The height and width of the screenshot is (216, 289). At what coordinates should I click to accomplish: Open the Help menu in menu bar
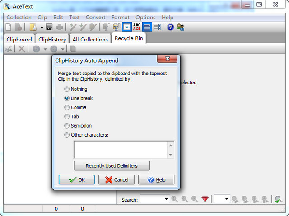pos(168,18)
